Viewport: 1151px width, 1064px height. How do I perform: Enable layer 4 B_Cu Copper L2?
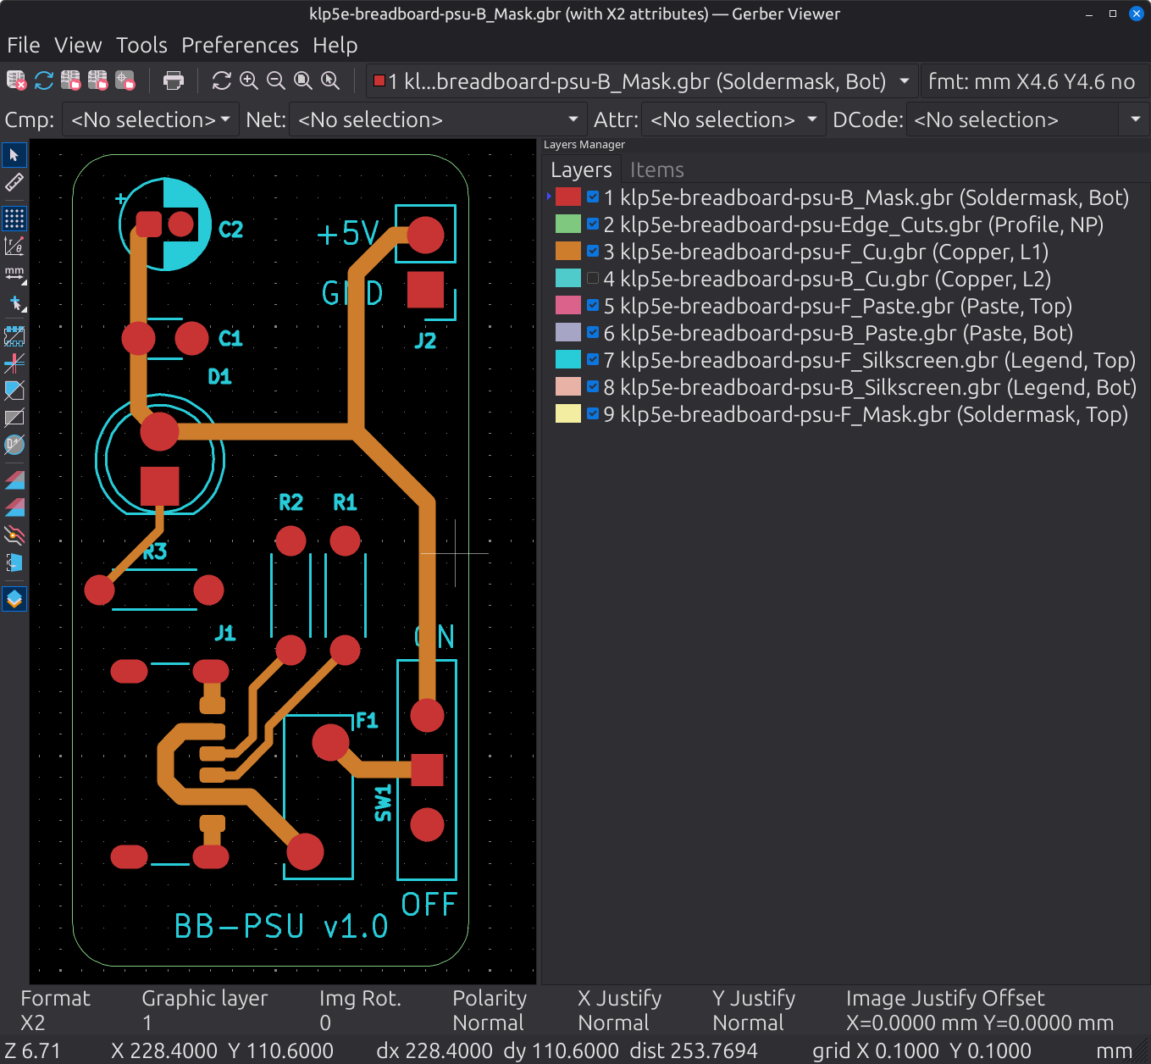593,279
